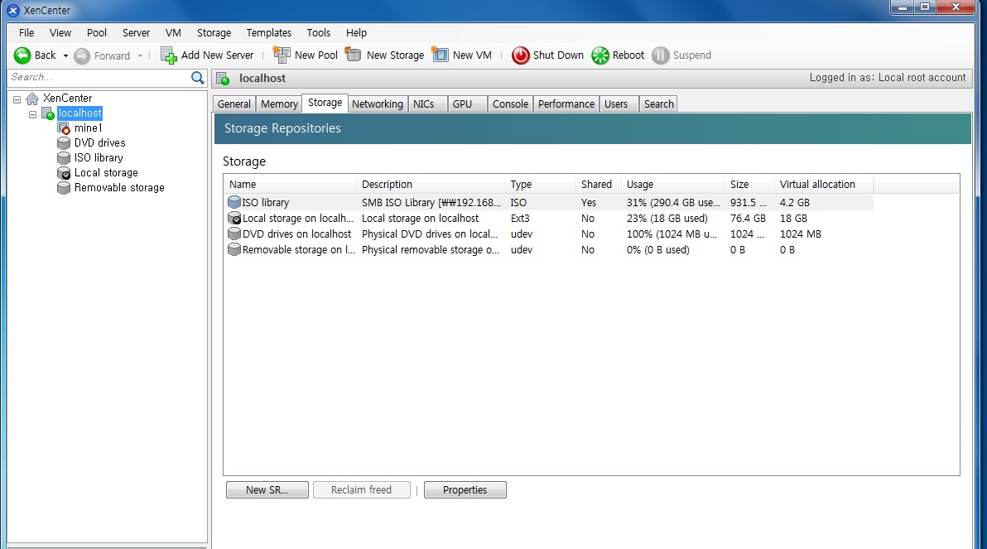Click the mine1 VM icon in tree
This screenshot has width=987, height=549.
(64, 128)
